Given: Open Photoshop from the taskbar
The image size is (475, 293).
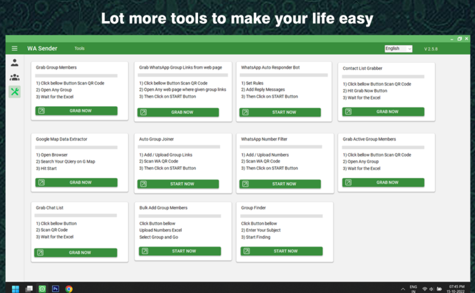Looking at the screenshot, I should tap(56, 288).
